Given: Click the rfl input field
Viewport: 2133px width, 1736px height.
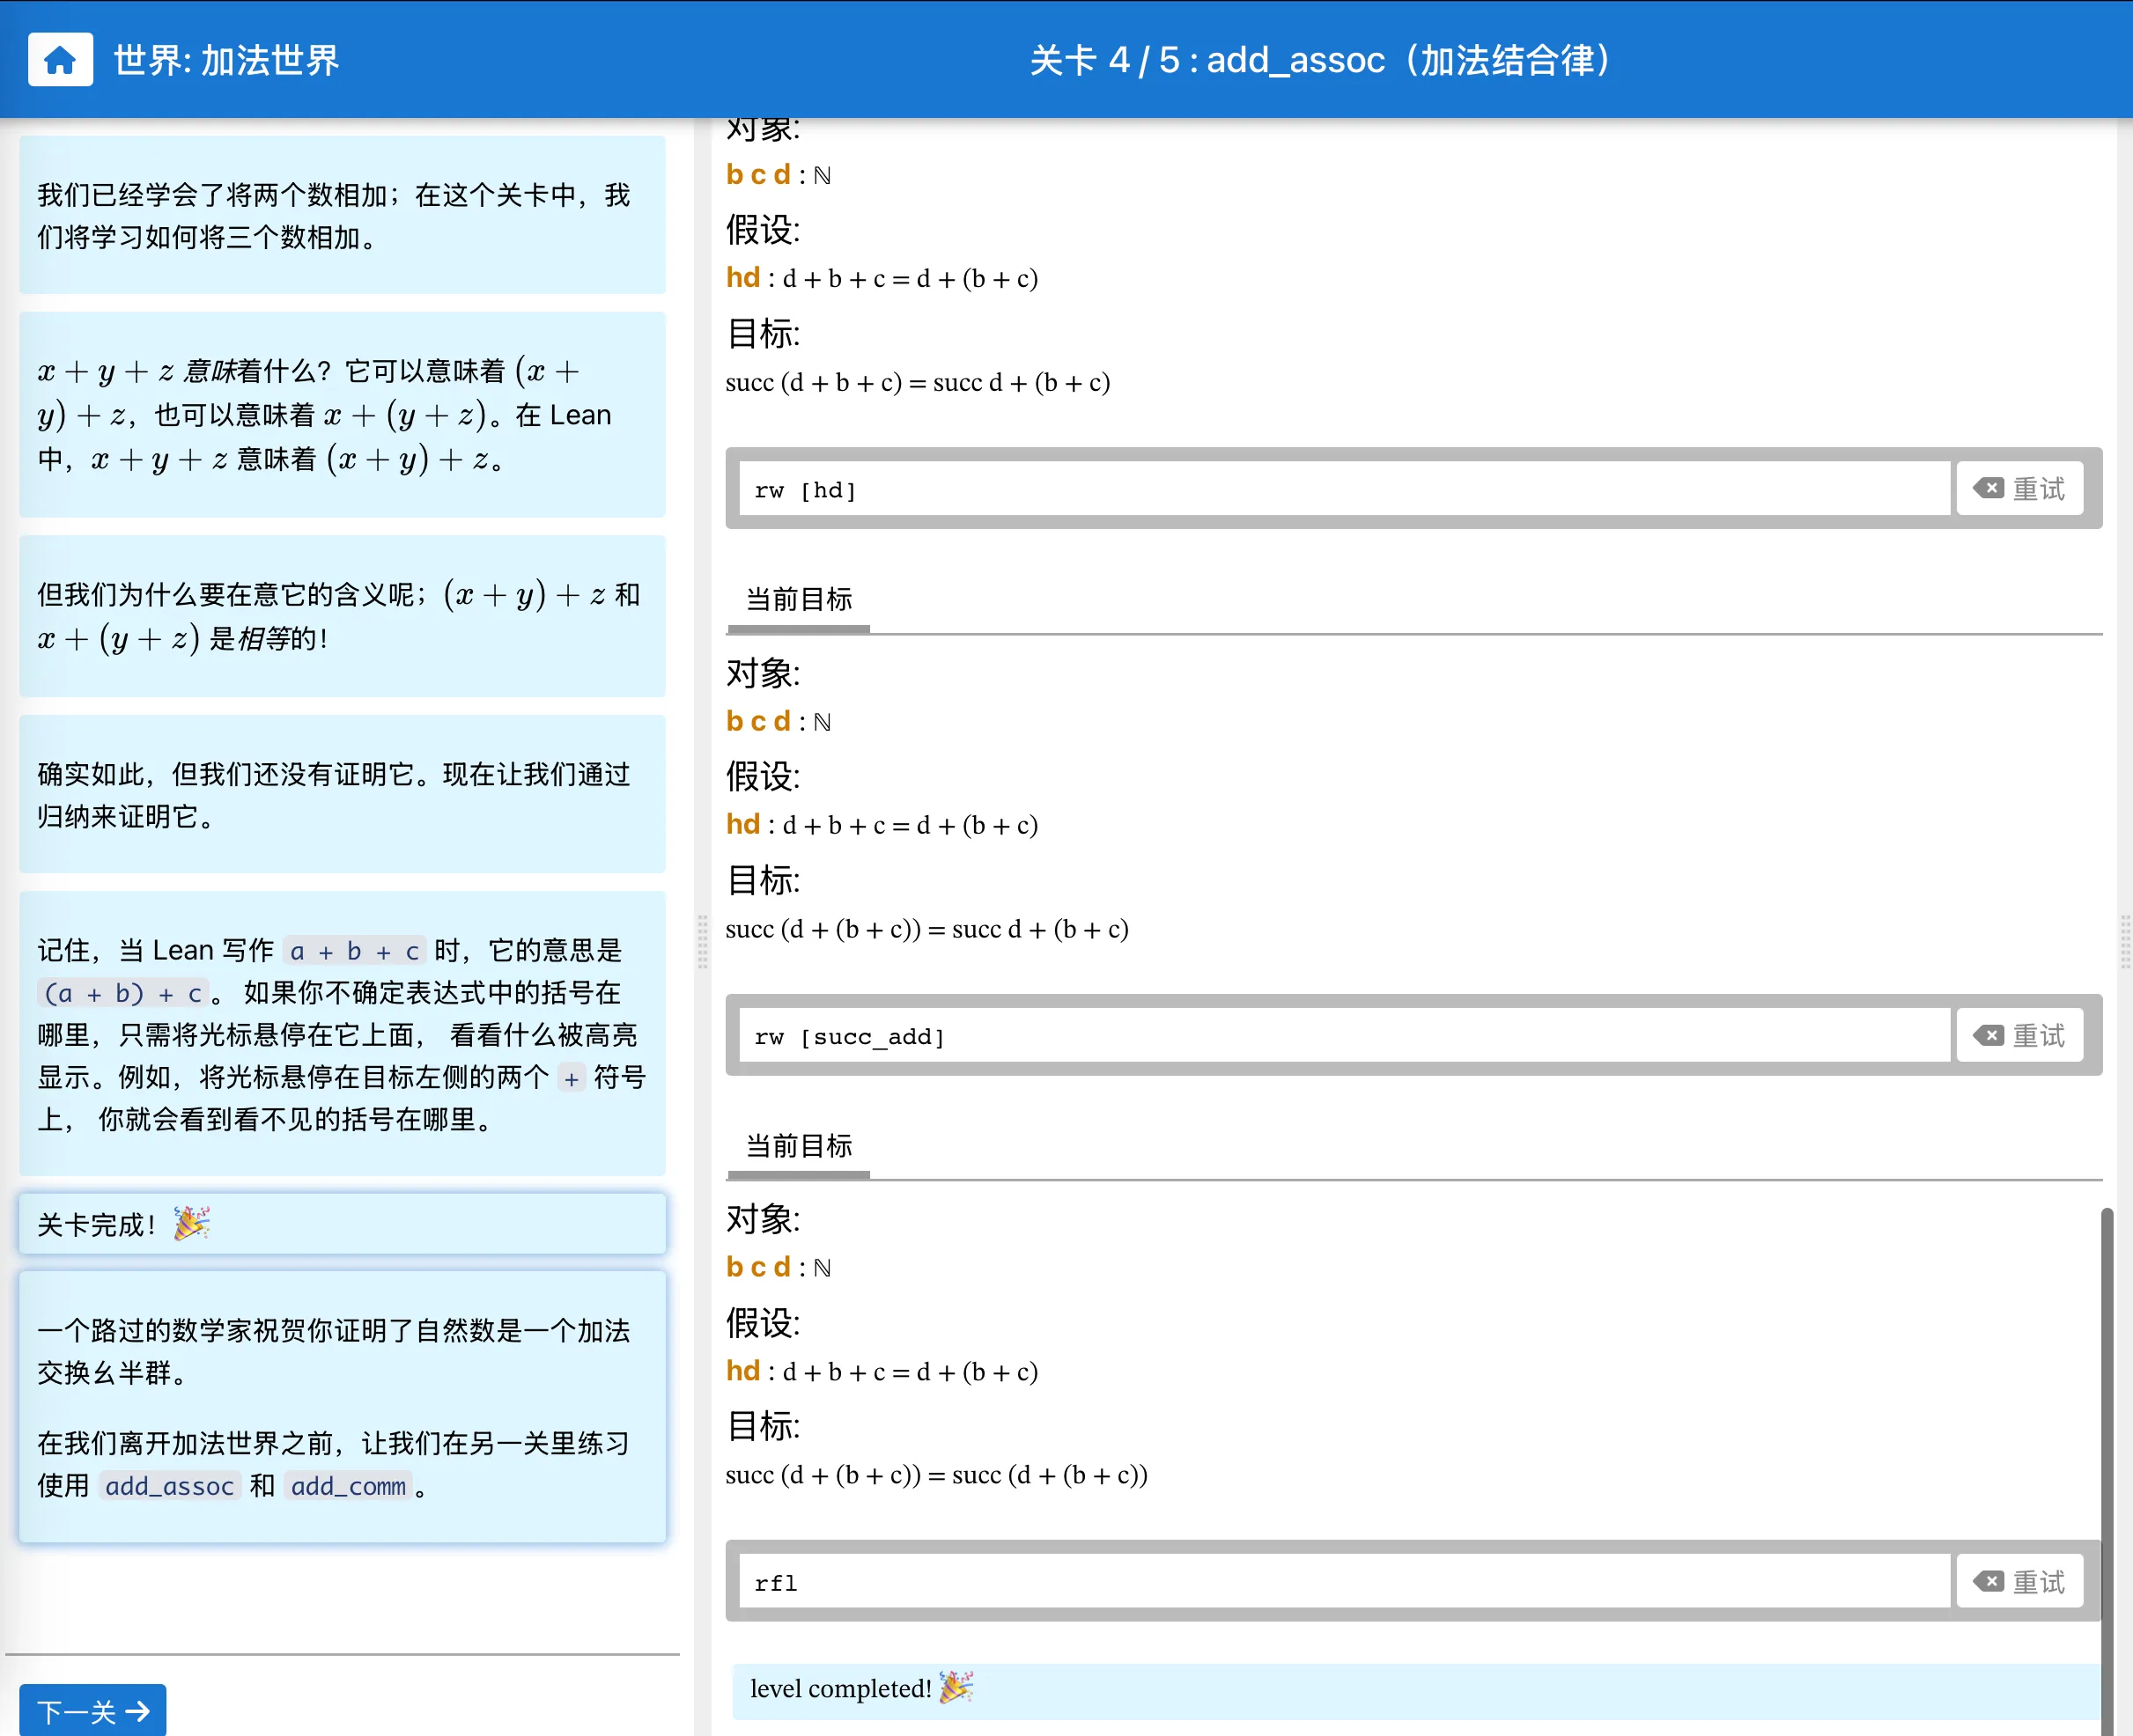Looking at the screenshot, I should (1344, 1582).
